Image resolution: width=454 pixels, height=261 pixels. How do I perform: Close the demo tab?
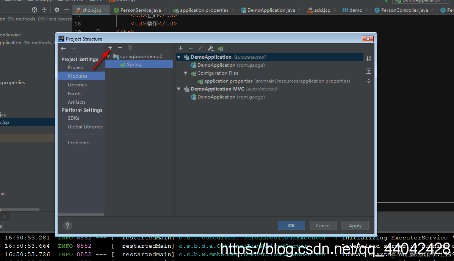tap(366, 10)
